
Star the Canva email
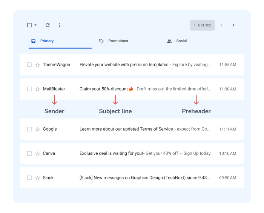pyautogui.click(x=37, y=154)
